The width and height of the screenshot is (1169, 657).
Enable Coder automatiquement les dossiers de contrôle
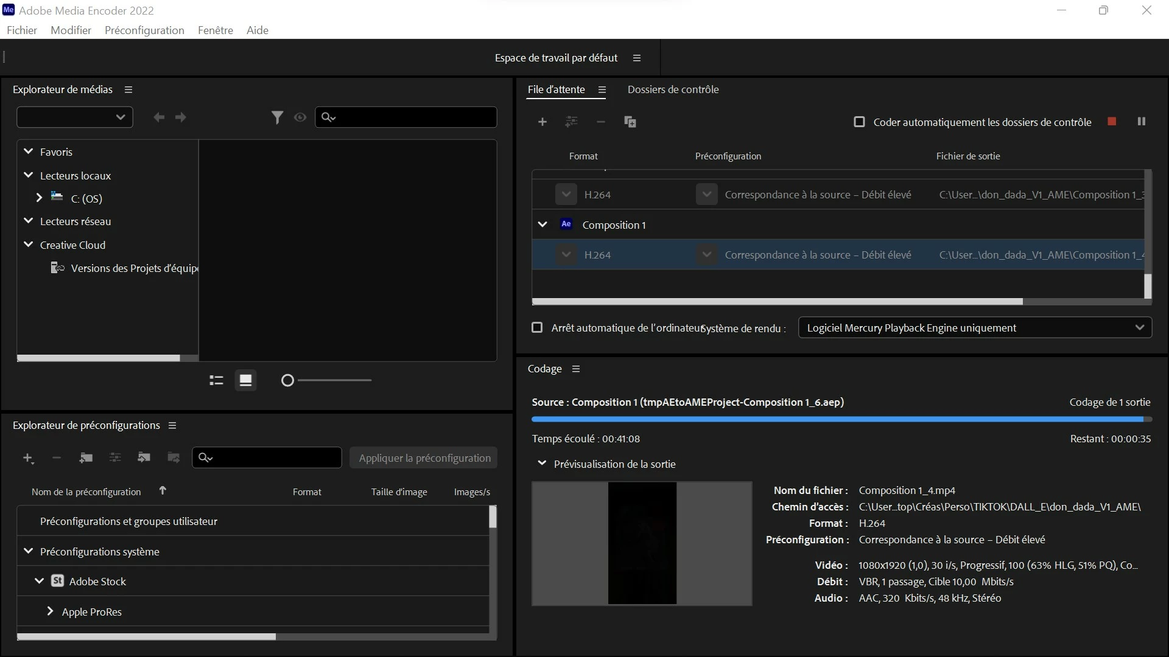pos(859,122)
